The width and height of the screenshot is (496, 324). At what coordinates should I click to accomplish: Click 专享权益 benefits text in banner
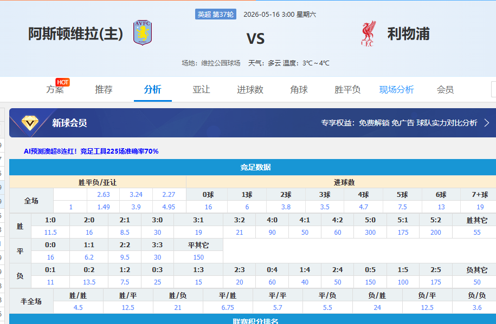[399, 123]
